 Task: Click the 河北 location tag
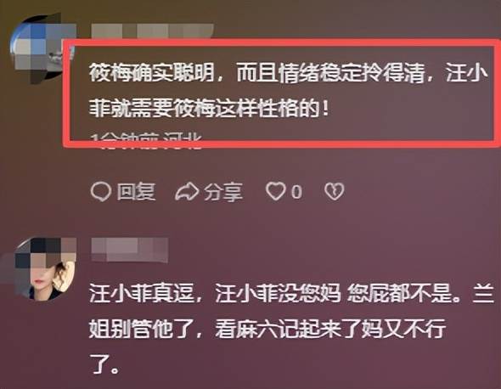point(183,141)
